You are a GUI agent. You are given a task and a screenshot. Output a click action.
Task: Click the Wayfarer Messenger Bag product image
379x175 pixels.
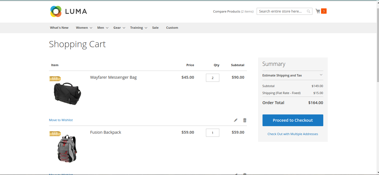67,93
